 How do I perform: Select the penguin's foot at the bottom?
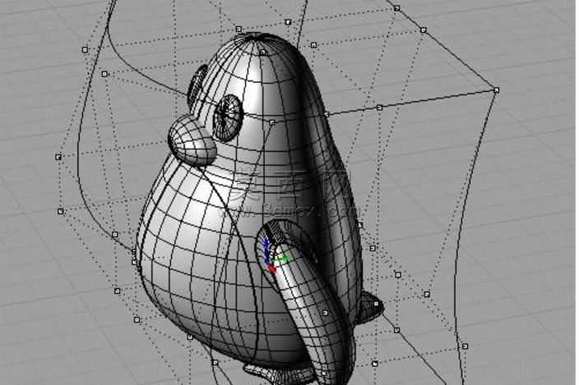tap(279, 373)
